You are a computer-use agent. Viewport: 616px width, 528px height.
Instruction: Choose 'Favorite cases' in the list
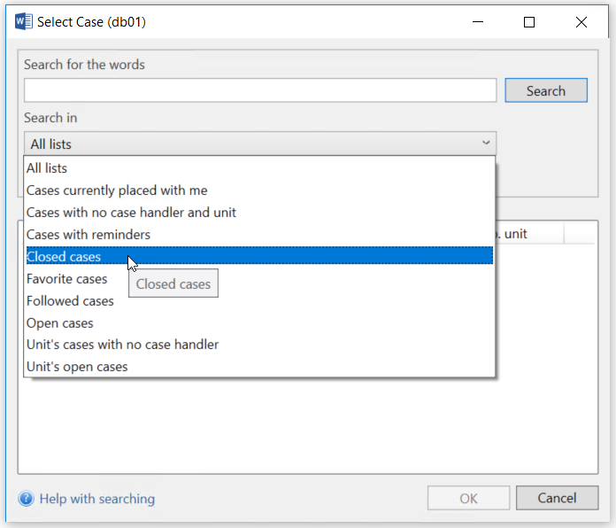coord(67,279)
